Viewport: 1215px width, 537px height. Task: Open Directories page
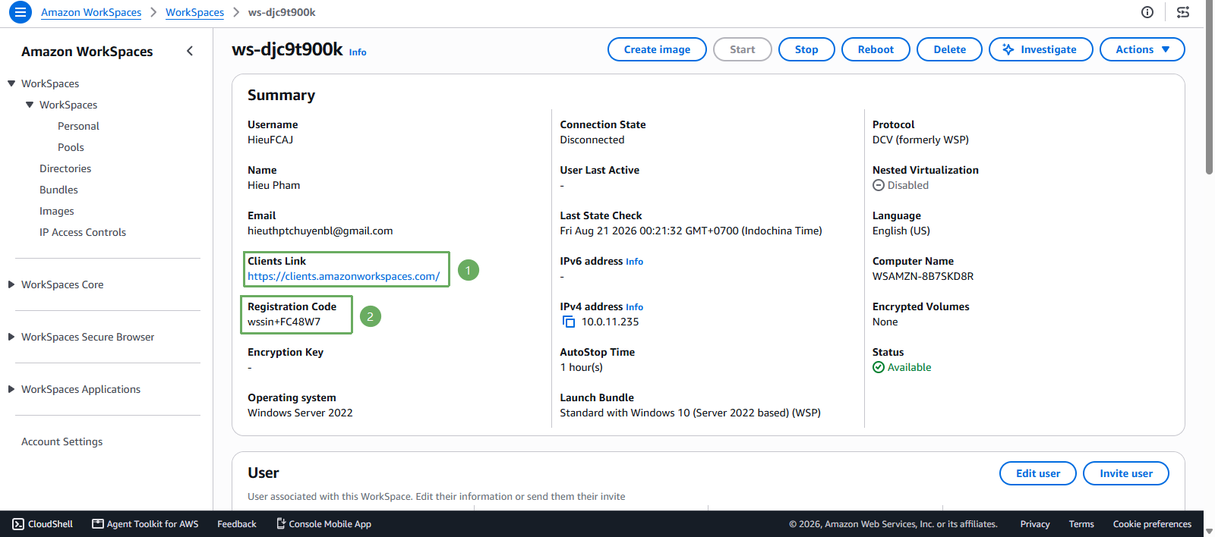pyautogui.click(x=65, y=168)
